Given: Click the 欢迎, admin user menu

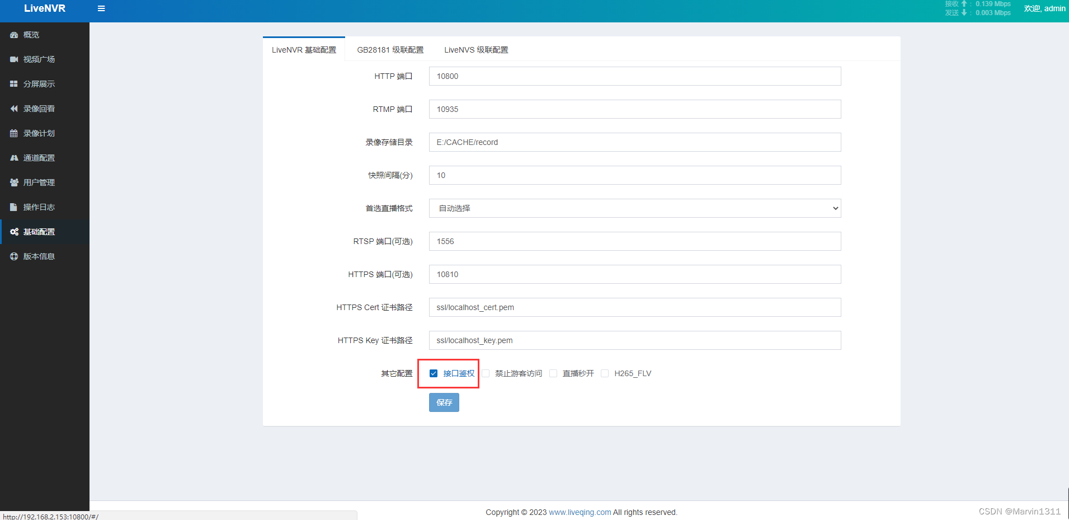Looking at the screenshot, I should point(1044,8).
